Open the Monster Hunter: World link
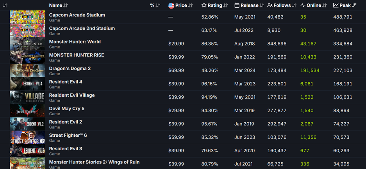This screenshot has width=366, height=169. point(75,42)
